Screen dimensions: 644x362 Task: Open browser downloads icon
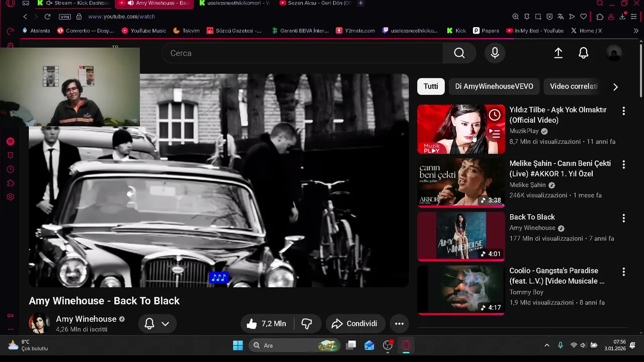pos(622,17)
